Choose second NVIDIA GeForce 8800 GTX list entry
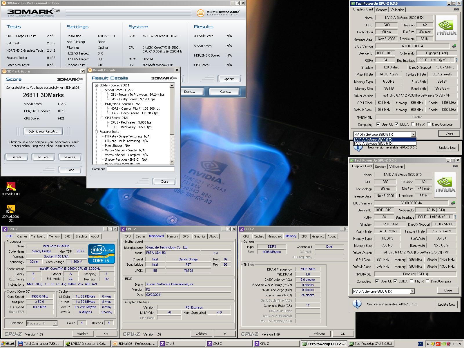This screenshot has height=348, width=464. pos(385,143)
